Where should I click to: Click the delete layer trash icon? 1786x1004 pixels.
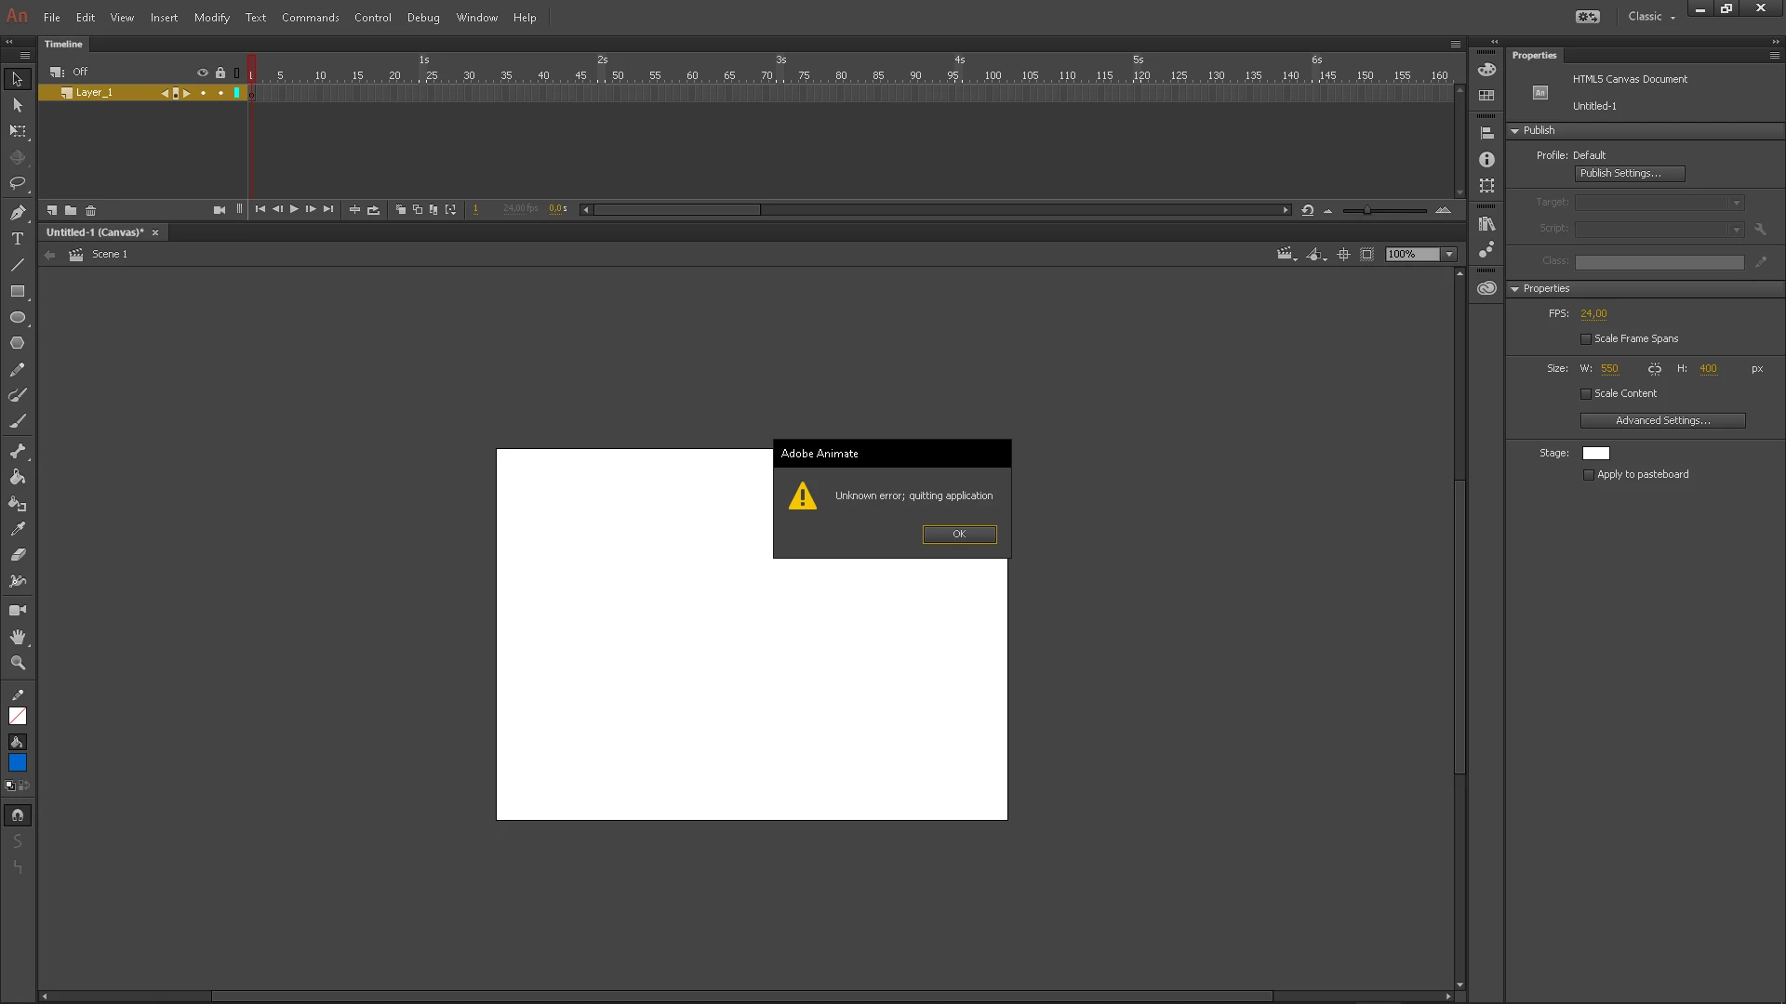click(90, 210)
